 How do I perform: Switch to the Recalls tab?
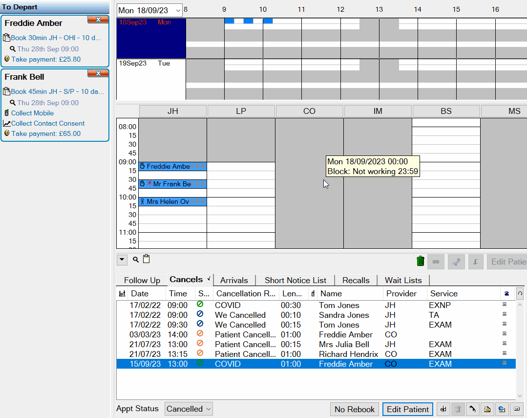coord(356,280)
